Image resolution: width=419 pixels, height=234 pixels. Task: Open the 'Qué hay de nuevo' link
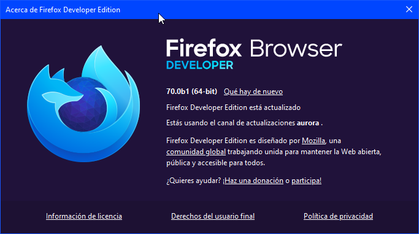pyautogui.click(x=253, y=92)
